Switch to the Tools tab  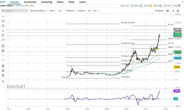(71, 2)
